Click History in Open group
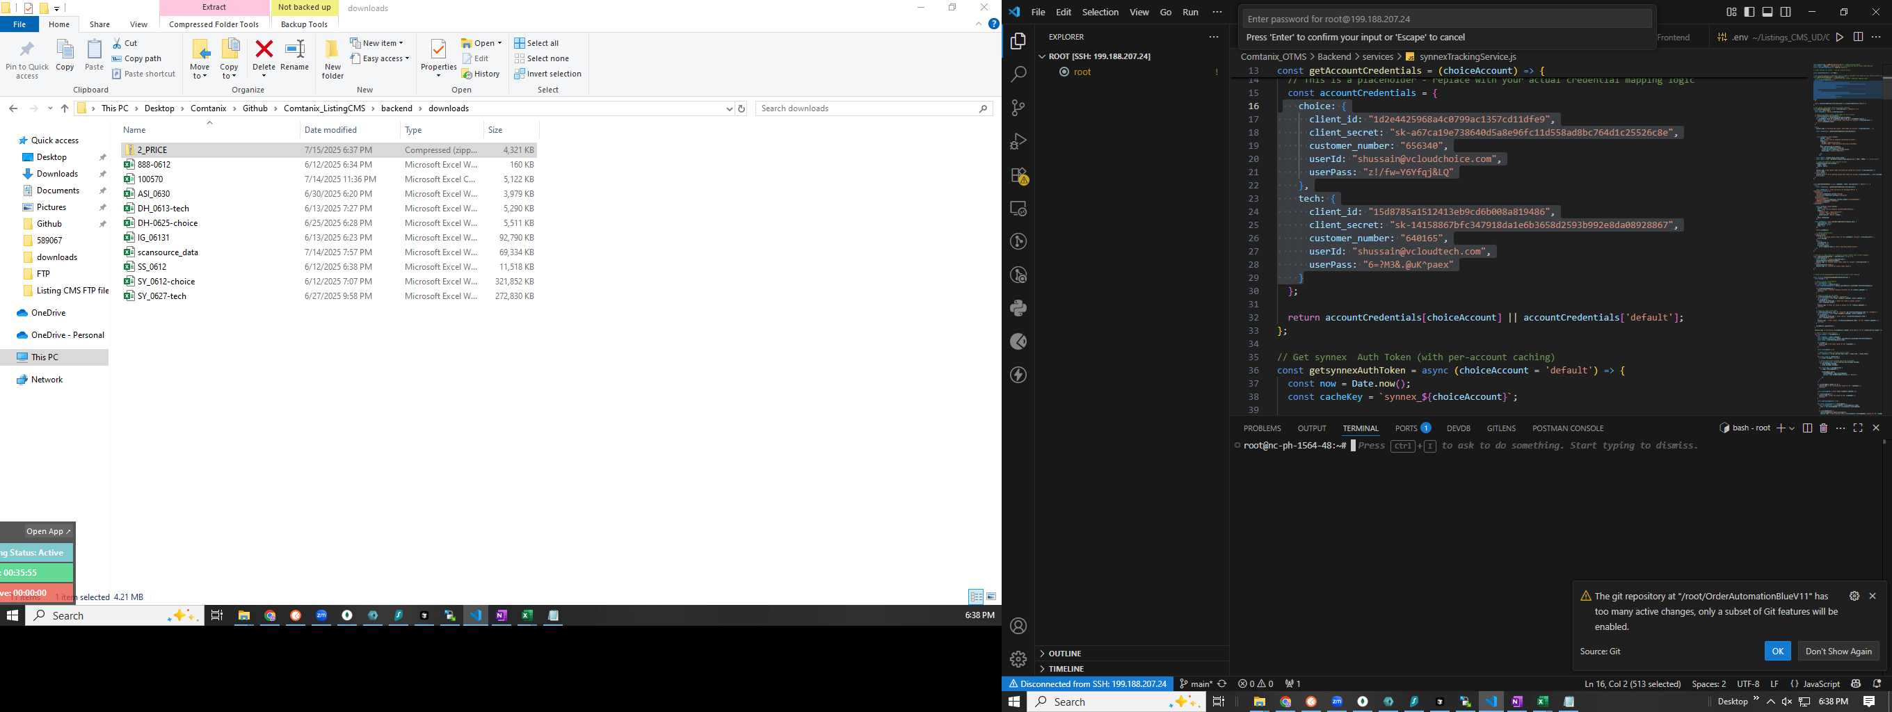This screenshot has height=712, width=1892. pos(481,74)
